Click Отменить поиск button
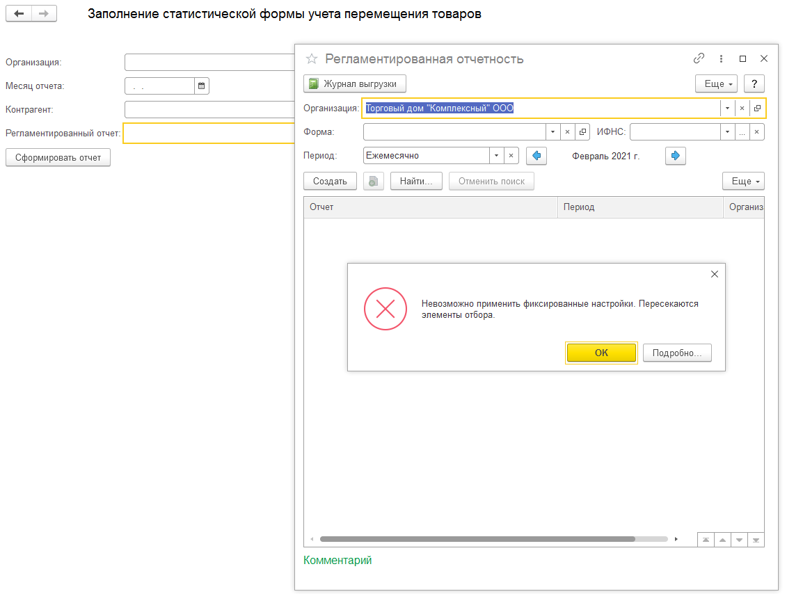This screenshot has width=787, height=594. (491, 181)
